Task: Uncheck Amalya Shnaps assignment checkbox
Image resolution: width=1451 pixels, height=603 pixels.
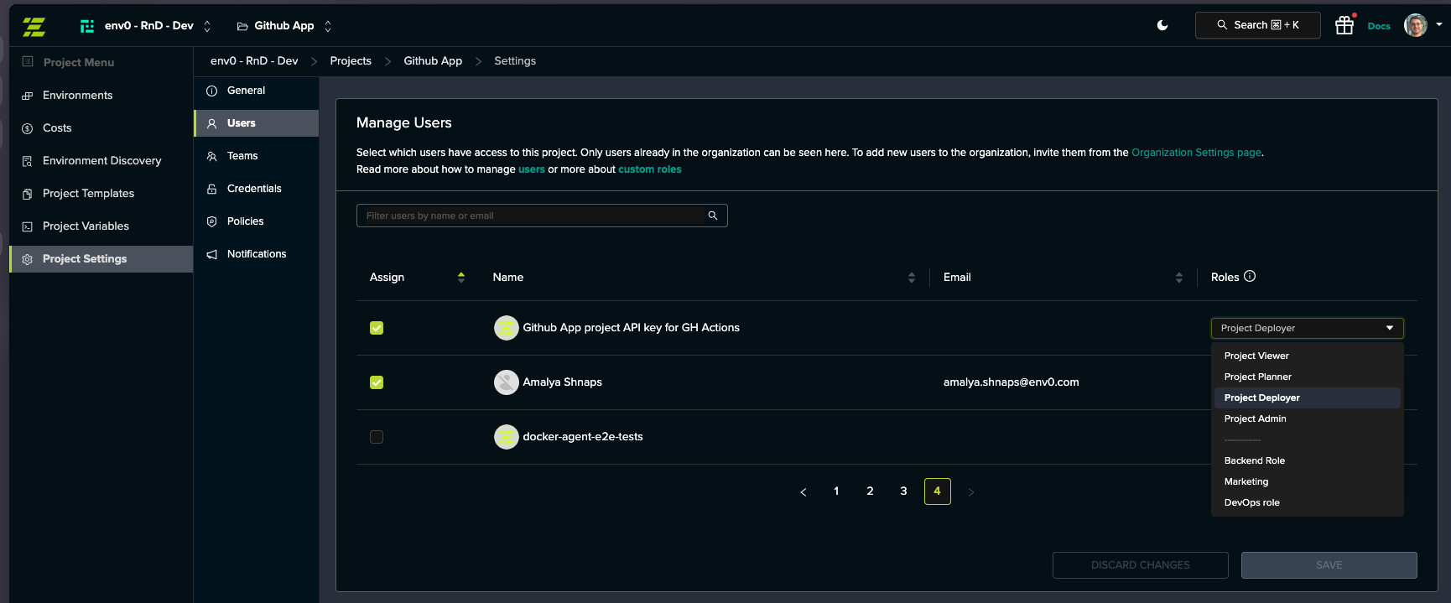Action: [x=377, y=382]
